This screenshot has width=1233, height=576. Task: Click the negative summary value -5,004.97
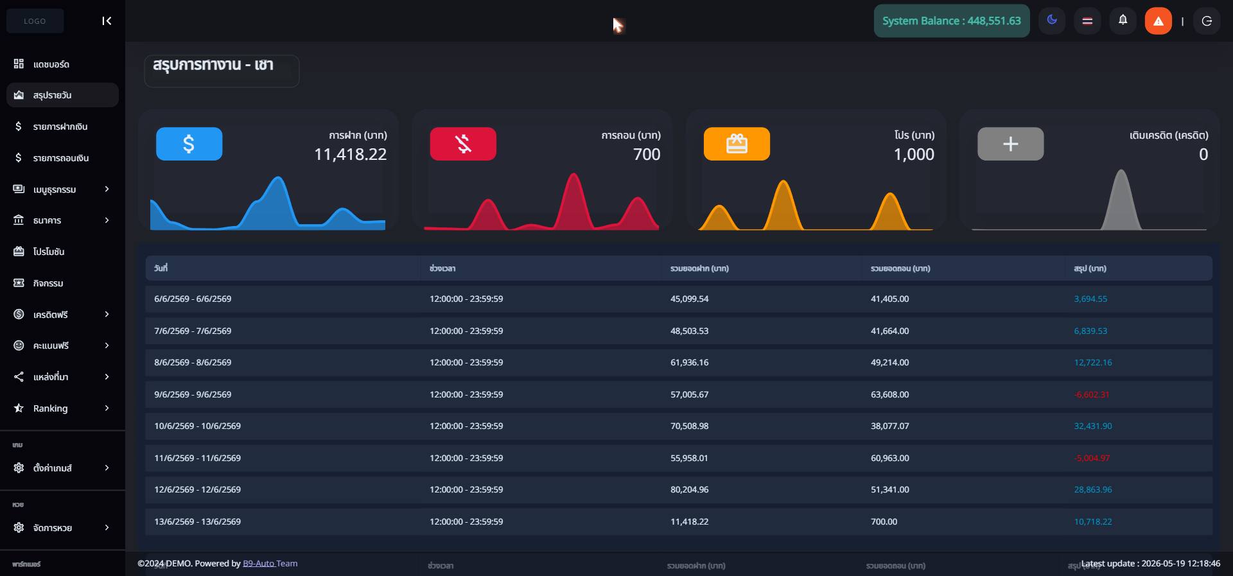(1092, 458)
